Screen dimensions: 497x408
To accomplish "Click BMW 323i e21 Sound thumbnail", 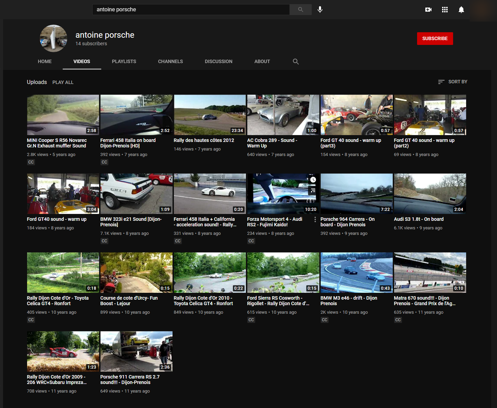I will point(137,194).
